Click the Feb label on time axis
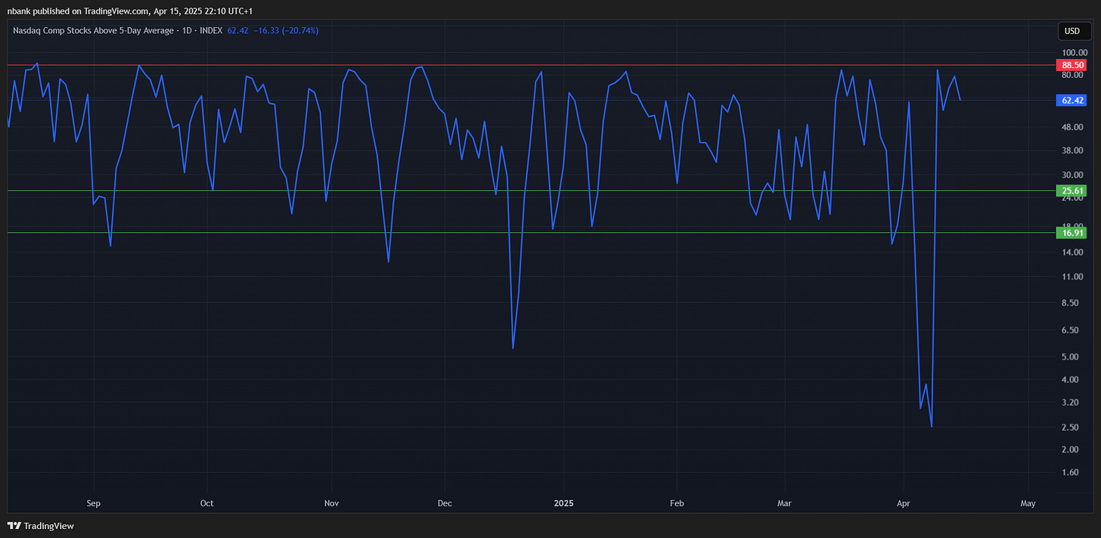 pos(677,502)
